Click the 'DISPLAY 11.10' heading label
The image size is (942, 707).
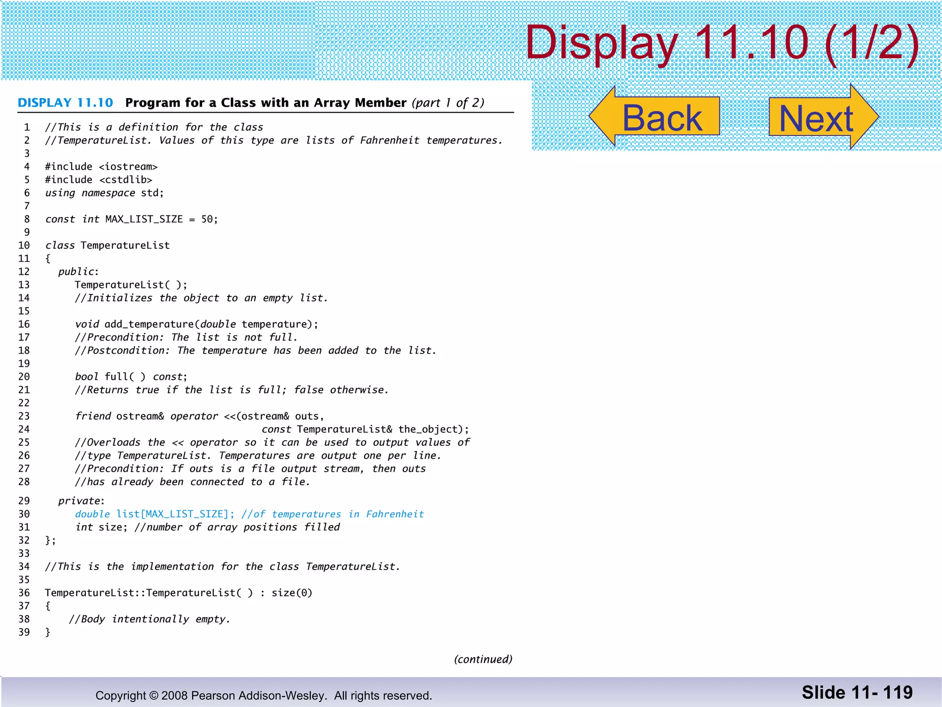[x=65, y=102]
